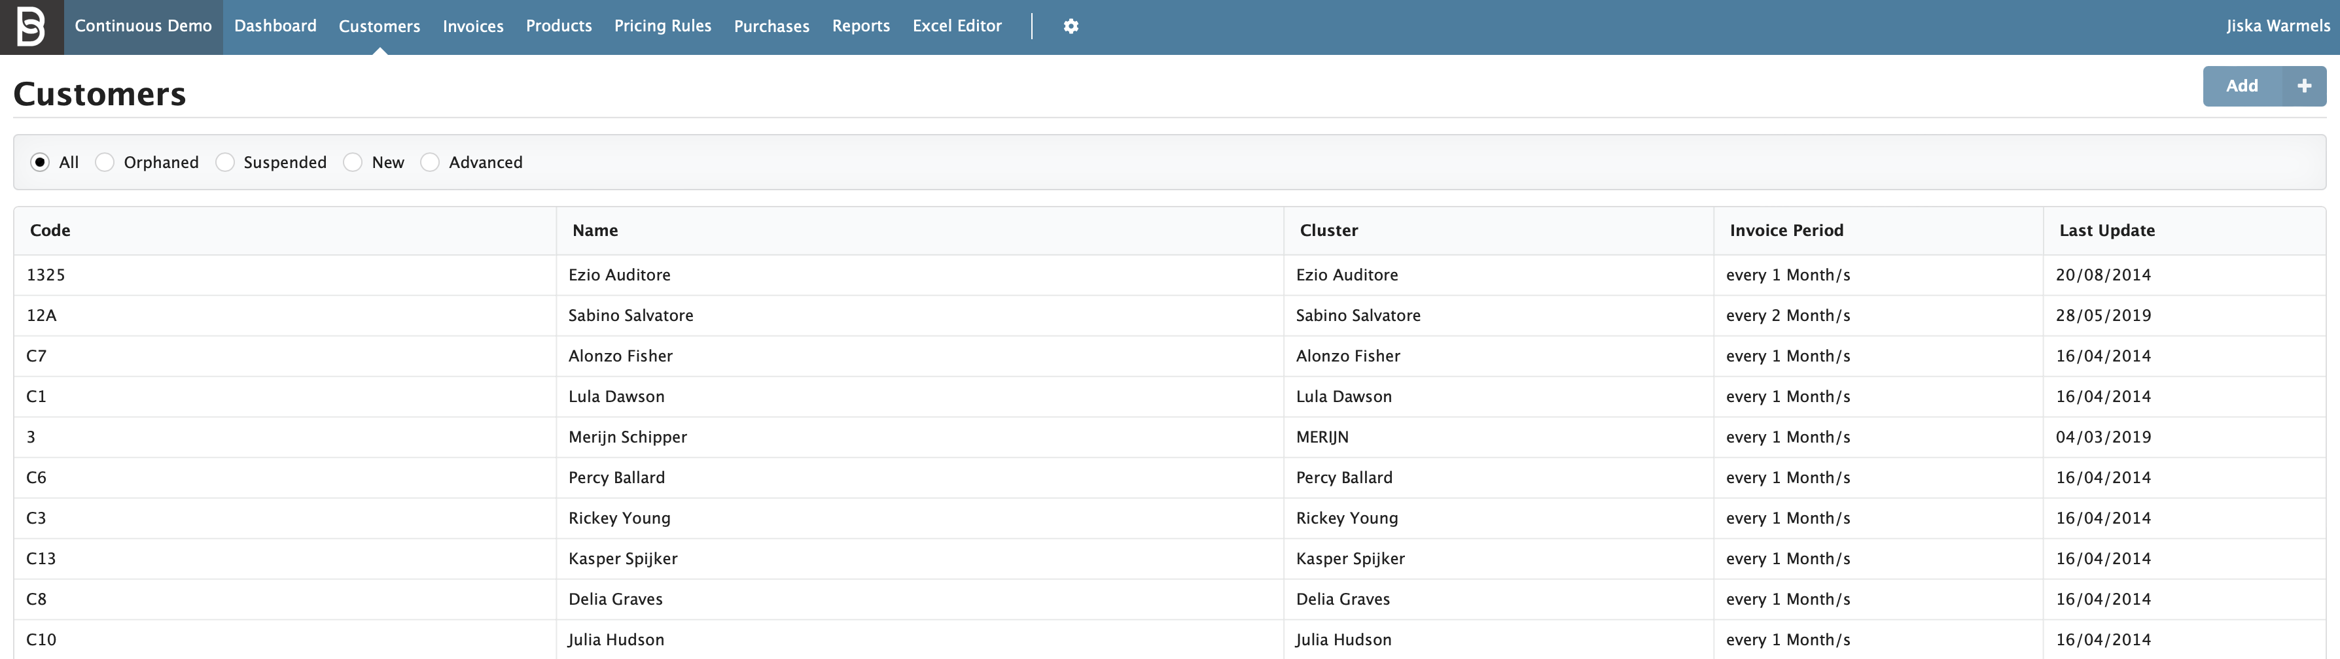2340x659 pixels.
Task: Click the Add button
Action: pyautogui.click(x=2242, y=86)
